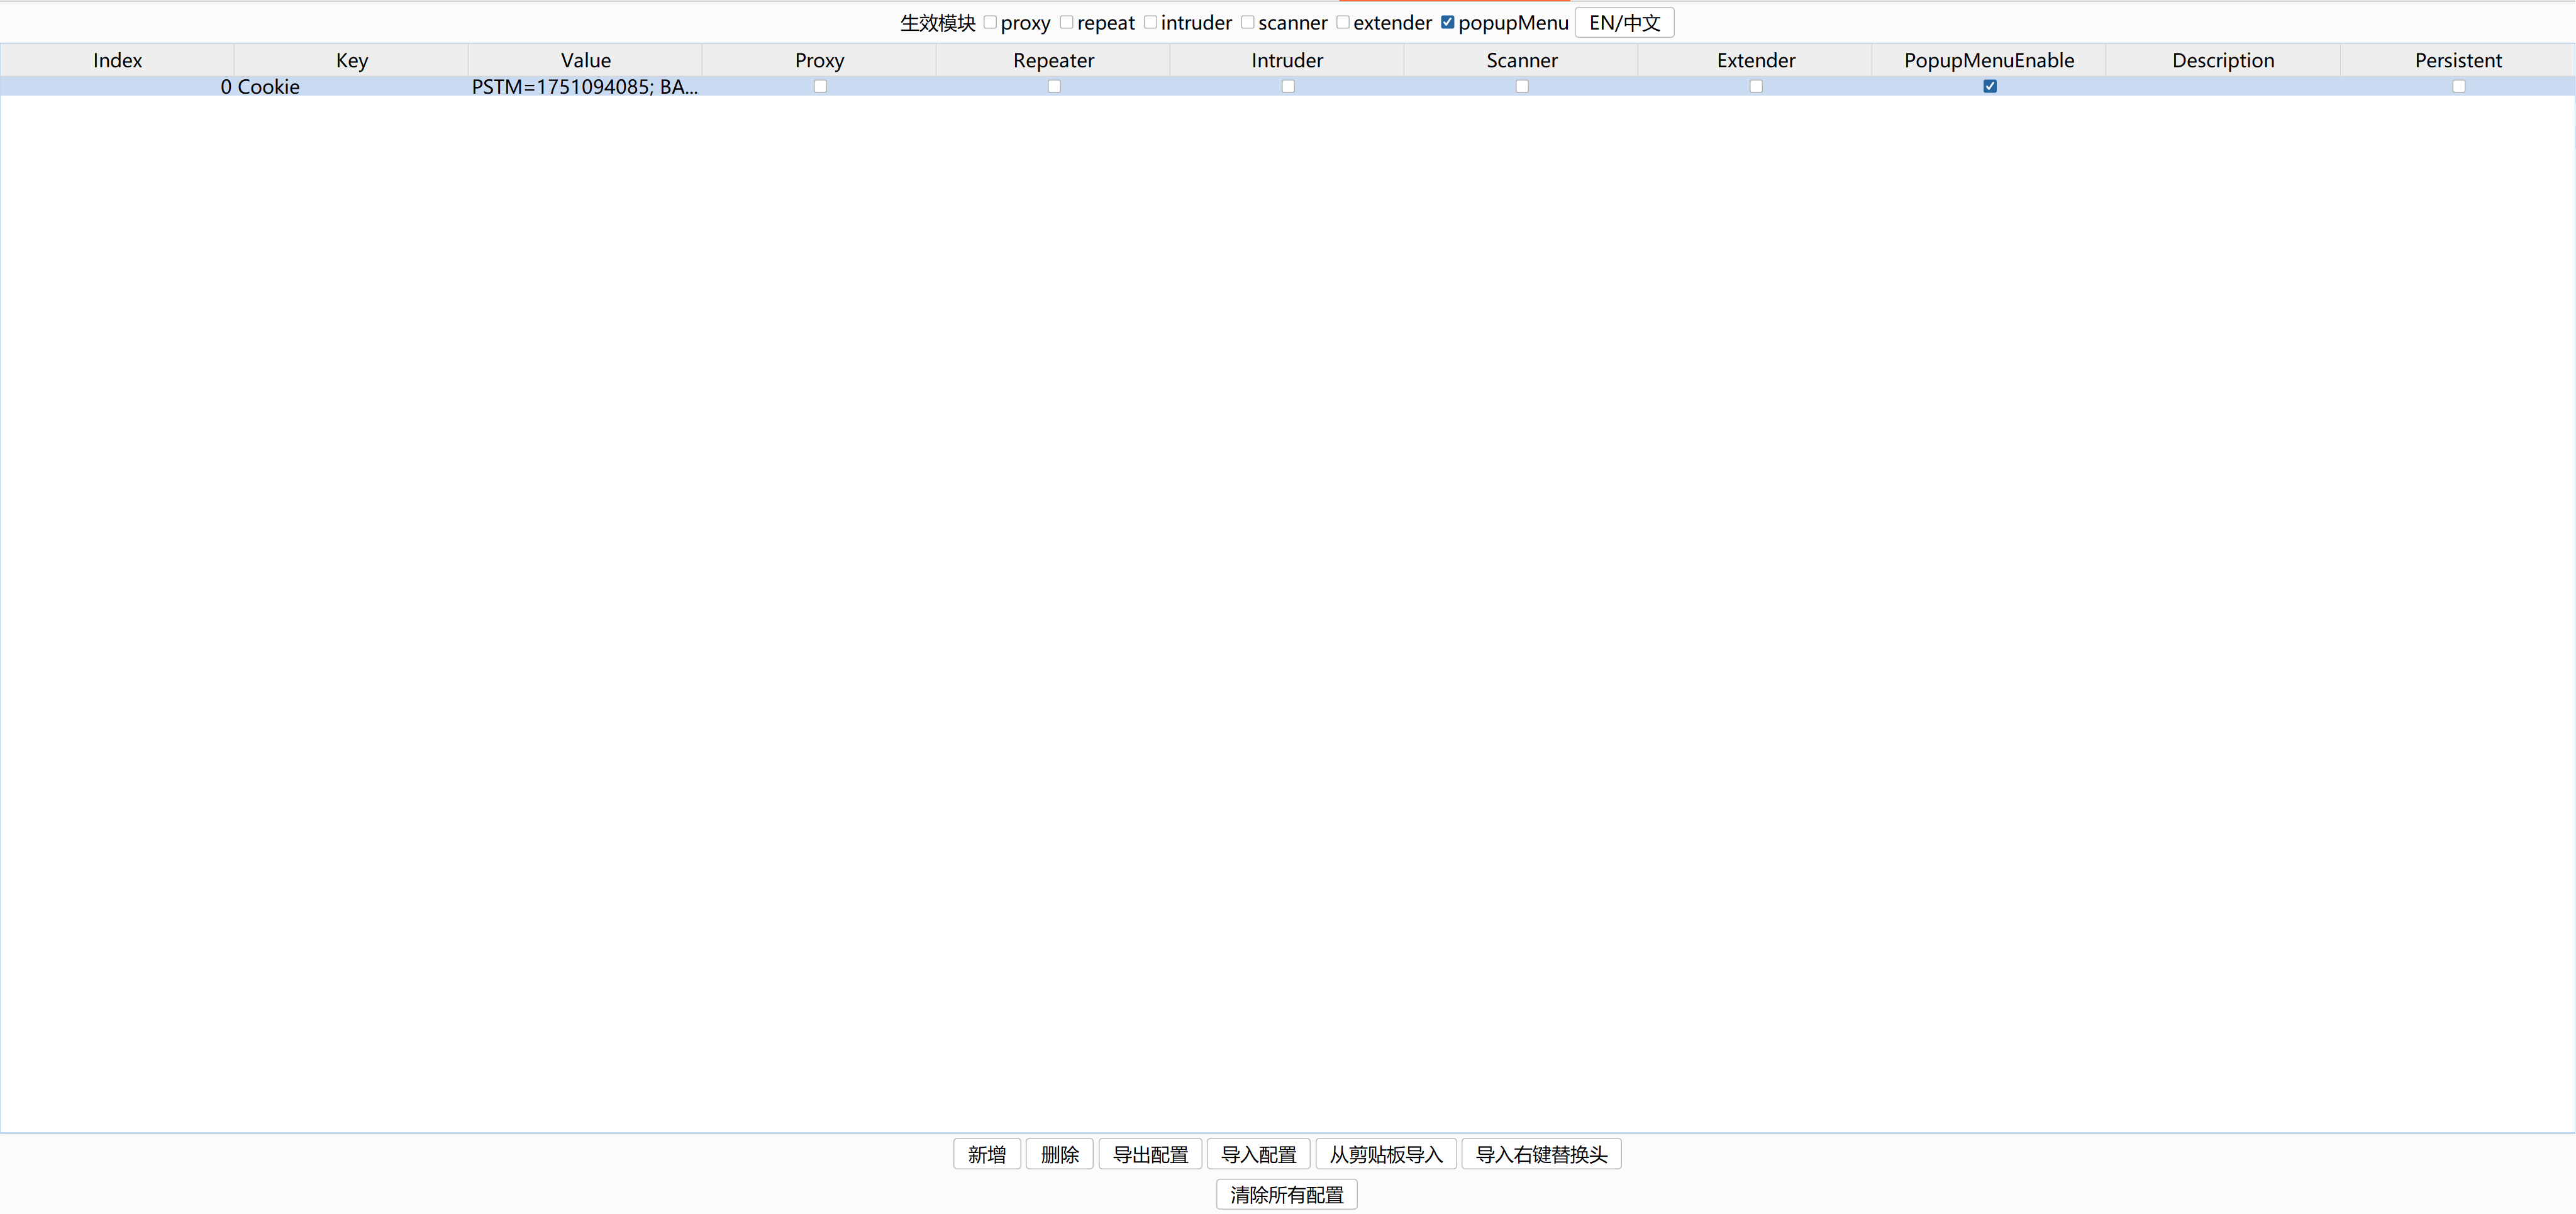Click the Description column header
This screenshot has width=2576, height=1214.
(x=2222, y=60)
